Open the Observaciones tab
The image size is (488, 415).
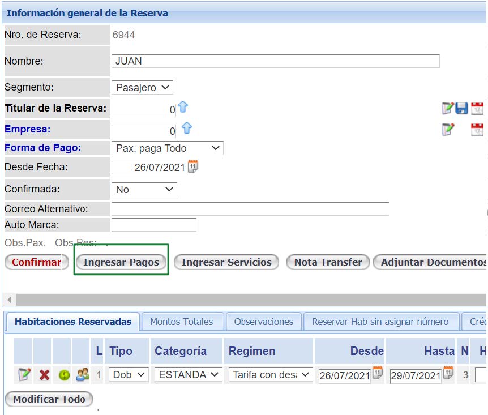point(264,320)
